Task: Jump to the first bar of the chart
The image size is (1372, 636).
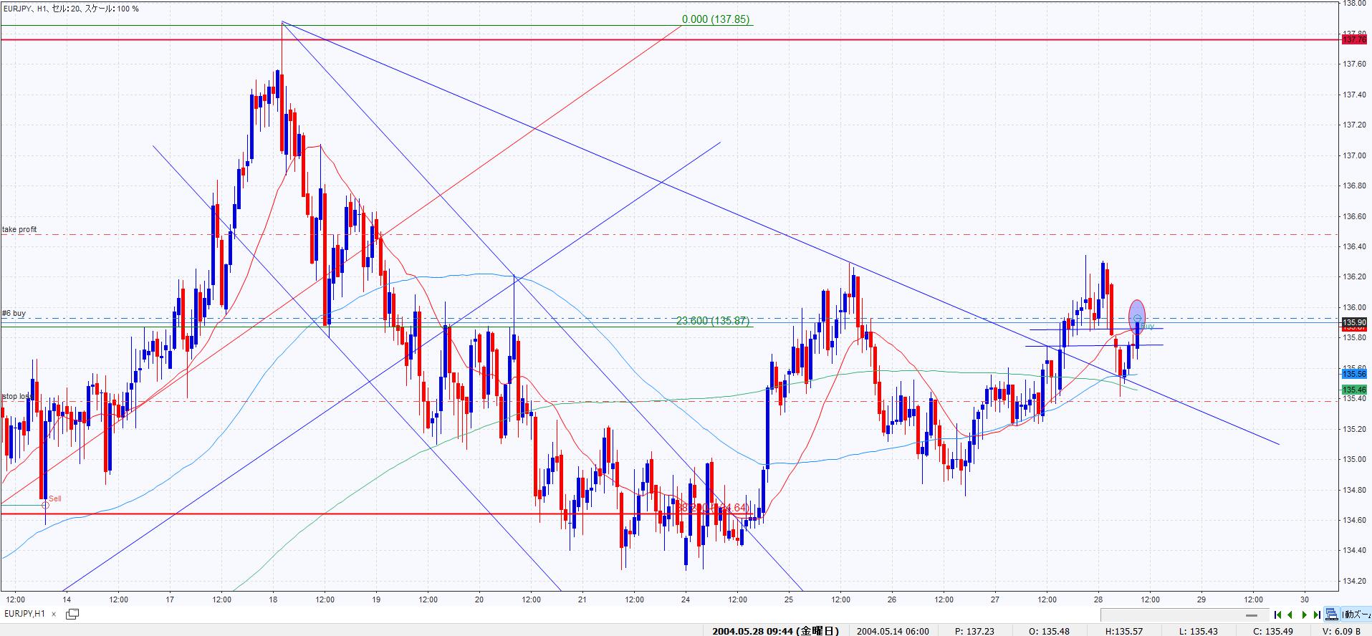Action: click(x=1277, y=615)
